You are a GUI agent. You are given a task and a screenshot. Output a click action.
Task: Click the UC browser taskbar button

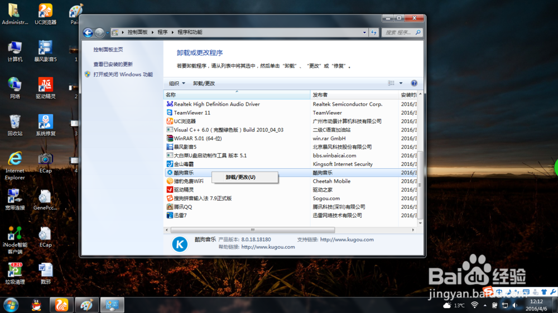61,305
